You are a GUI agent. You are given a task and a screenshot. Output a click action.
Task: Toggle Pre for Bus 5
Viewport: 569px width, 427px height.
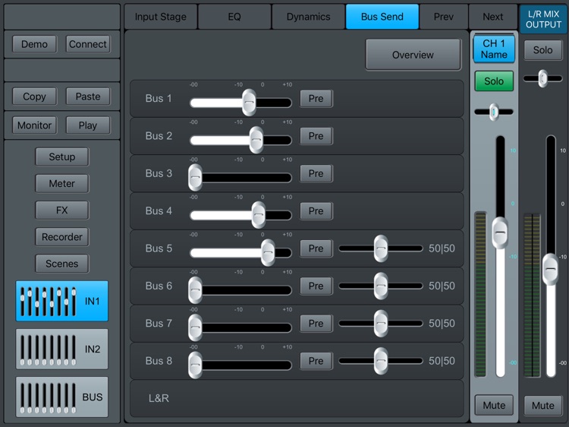(316, 248)
